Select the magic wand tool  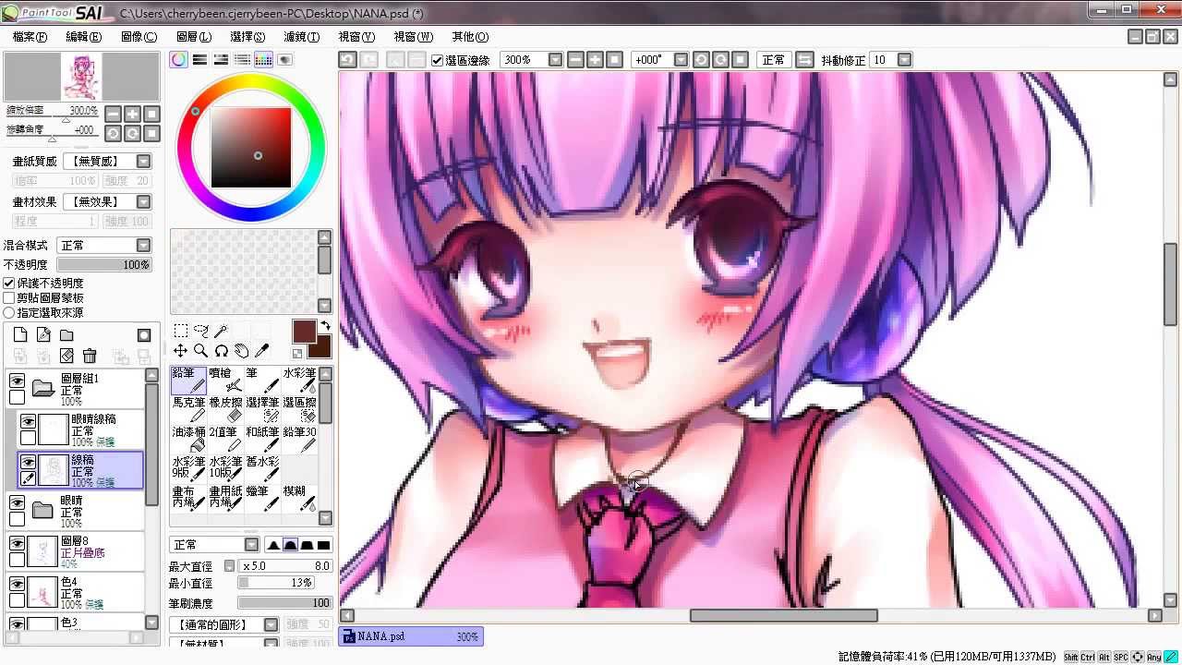[x=221, y=331]
